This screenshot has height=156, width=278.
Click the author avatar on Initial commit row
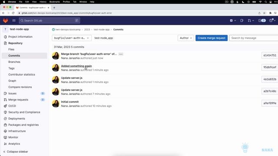click(56, 104)
